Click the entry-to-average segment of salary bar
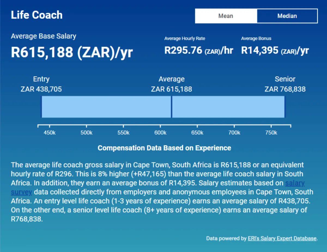The height and width of the screenshot is (252, 327). (x=106, y=107)
